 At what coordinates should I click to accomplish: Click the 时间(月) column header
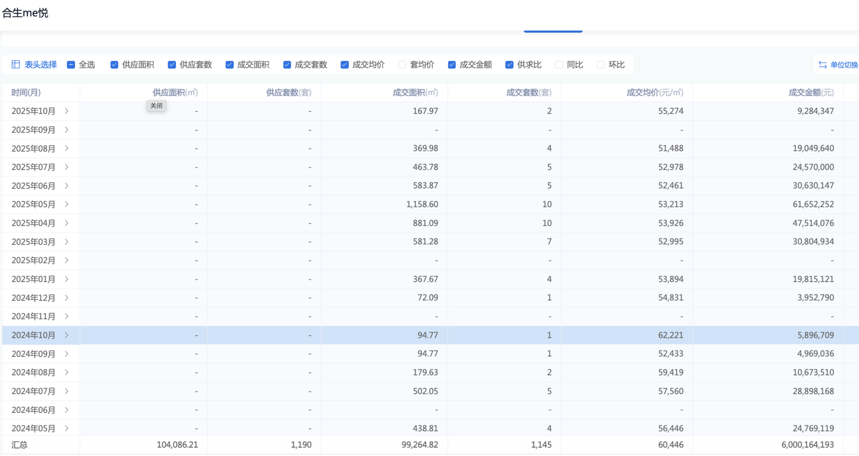[26, 92]
